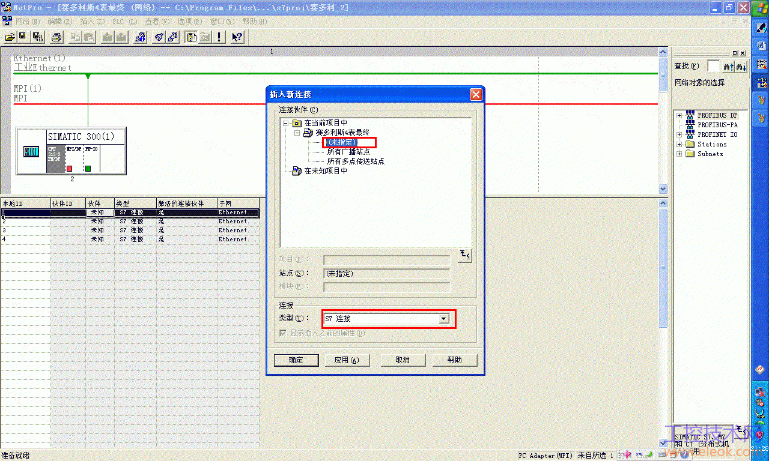Expand the Stations folder
Viewport: 769px width, 461px height.
coord(679,144)
